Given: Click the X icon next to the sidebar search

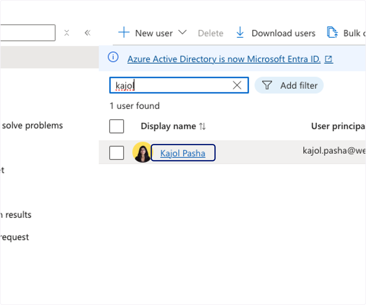Looking at the screenshot, I should click(67, 33).
